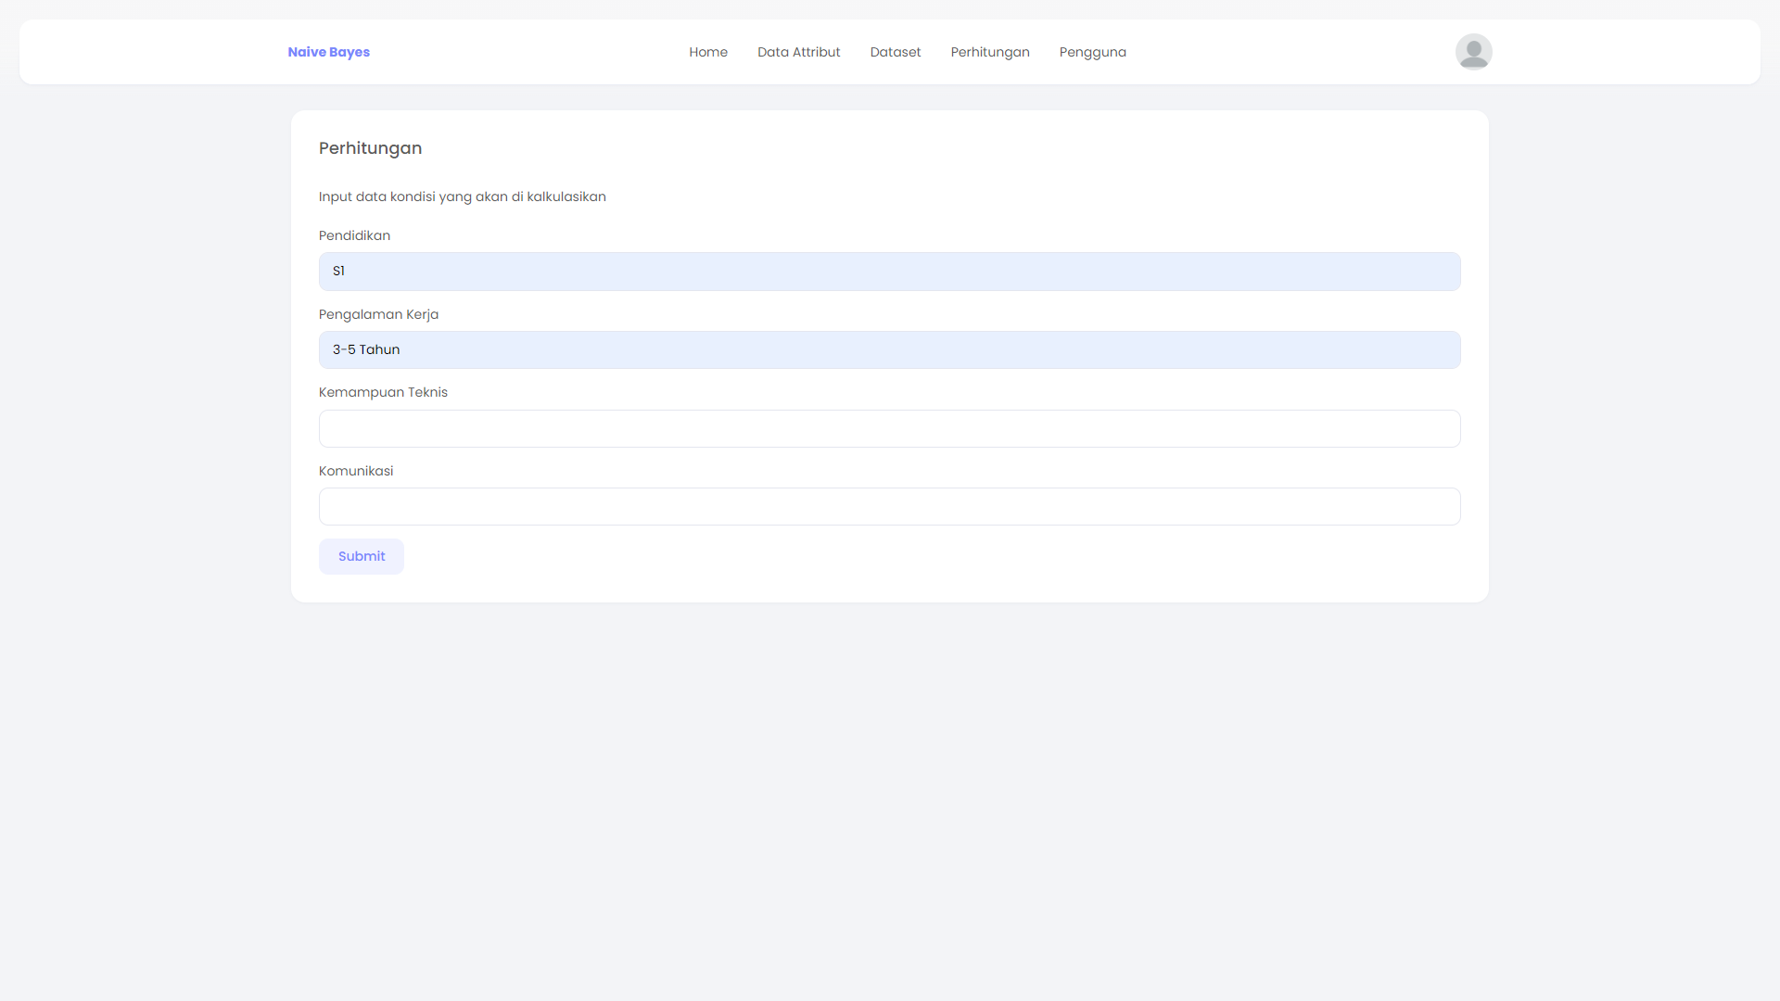Click the Kemampuan Teknis label
The width and height of the screenshot is (1780, 1001).
click(383, 392)
